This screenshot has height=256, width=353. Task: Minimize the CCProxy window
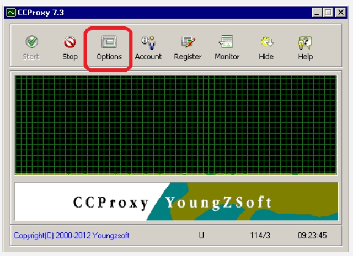point(317,12)
